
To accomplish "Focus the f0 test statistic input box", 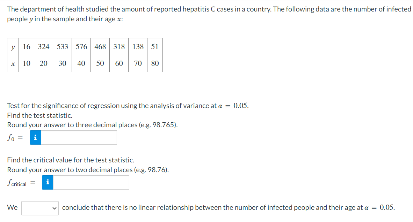I will pyautogui.click(x=79, y=137).
